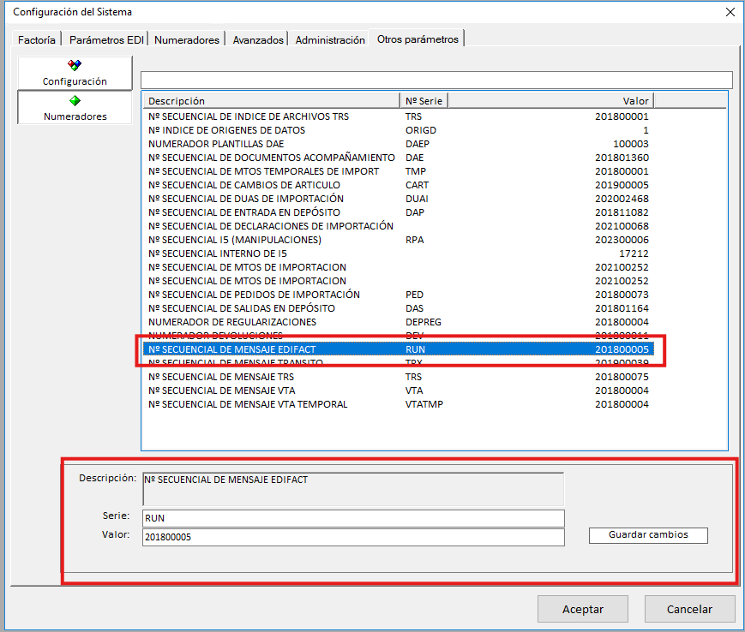
Task: Select the Administración tab
Action: (330, 39)
